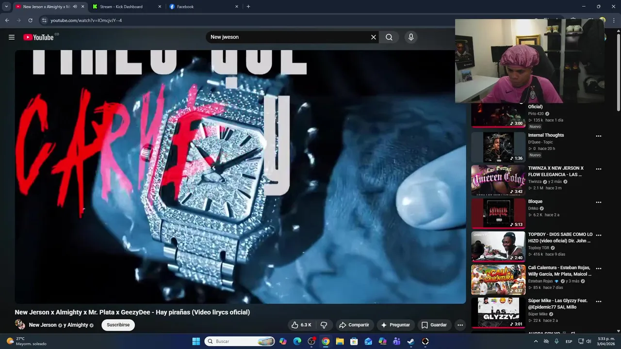Screen dimensions: 621x349
Task: Open more options for Súper Mike Las Glyzzy video
Action: click(x=599, y=301)
